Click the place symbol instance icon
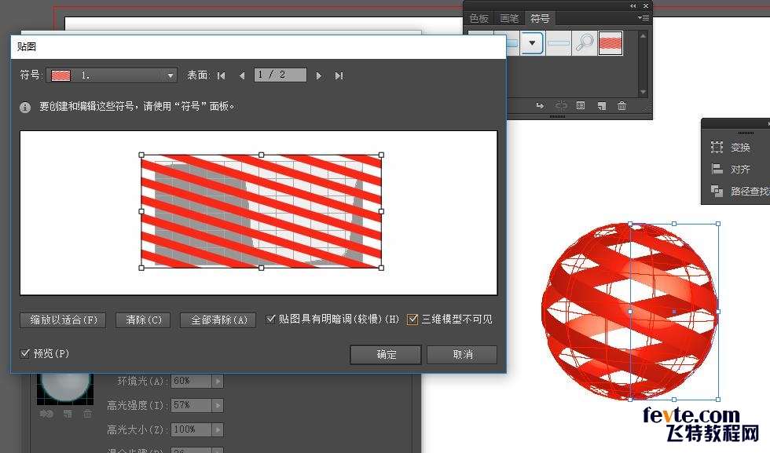770x453 pixels. 541,105
